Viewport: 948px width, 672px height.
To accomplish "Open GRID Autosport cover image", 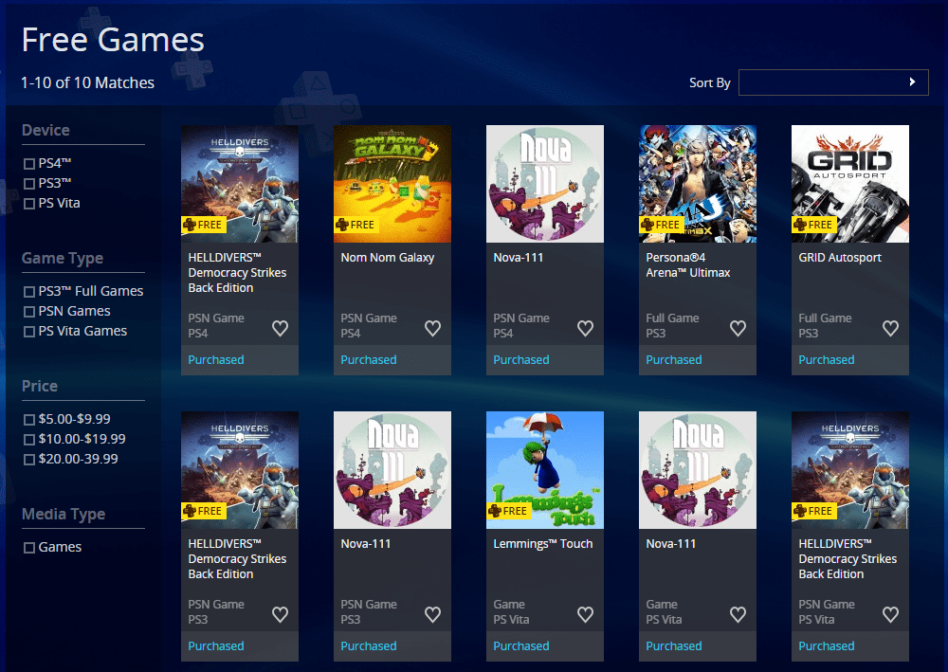I will [850, 184].
